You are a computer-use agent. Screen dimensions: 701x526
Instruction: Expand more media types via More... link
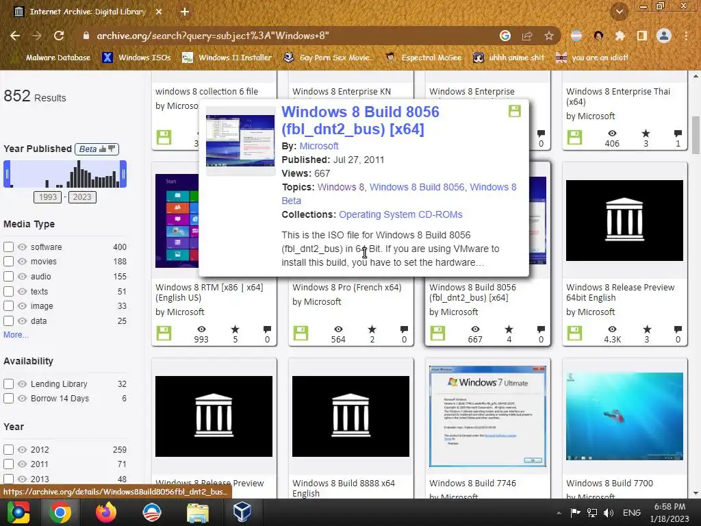[x=16, y=334]
